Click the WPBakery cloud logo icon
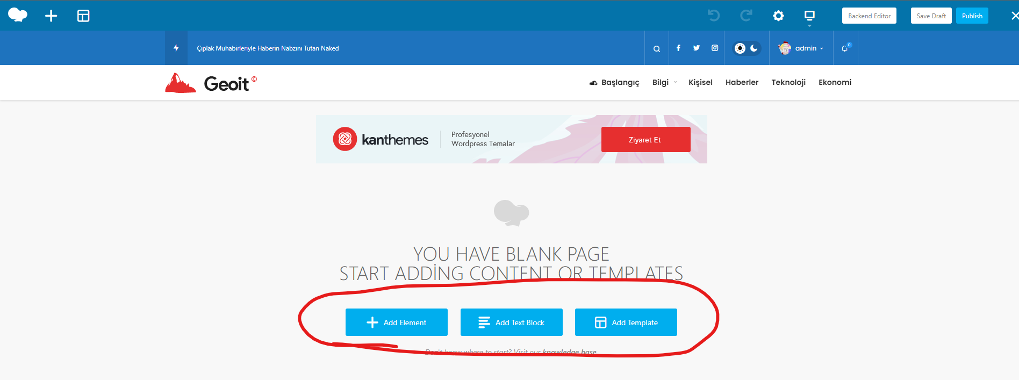 18,15
